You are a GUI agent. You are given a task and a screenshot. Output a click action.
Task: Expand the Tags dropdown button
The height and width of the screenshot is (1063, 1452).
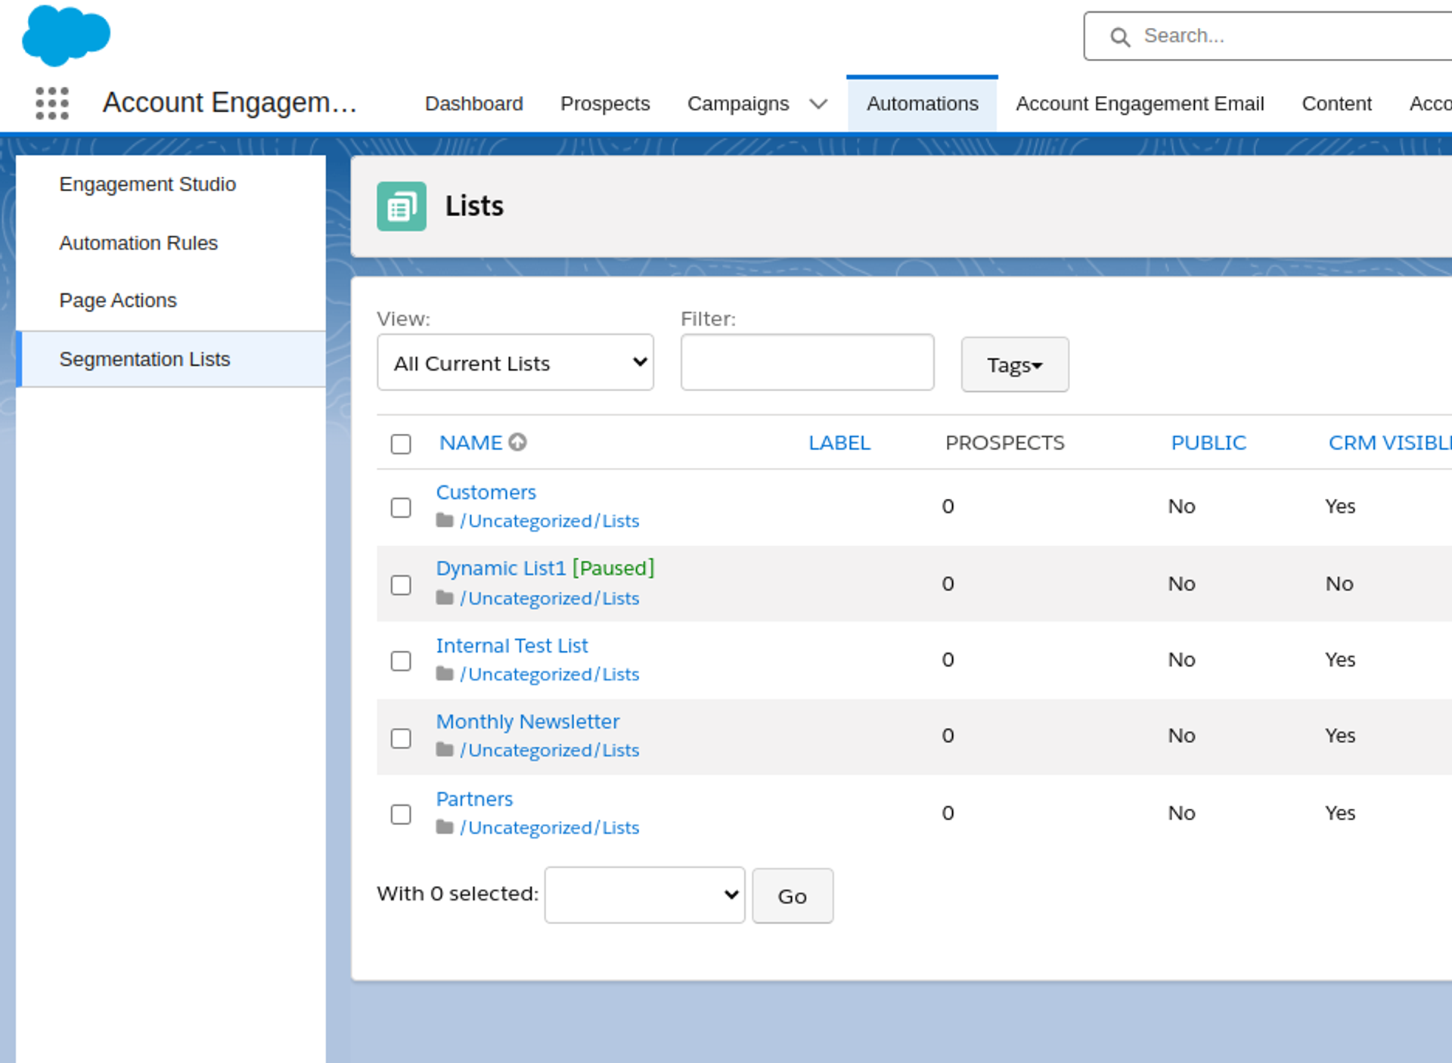pyautogui.click(x=1014, y=365)
